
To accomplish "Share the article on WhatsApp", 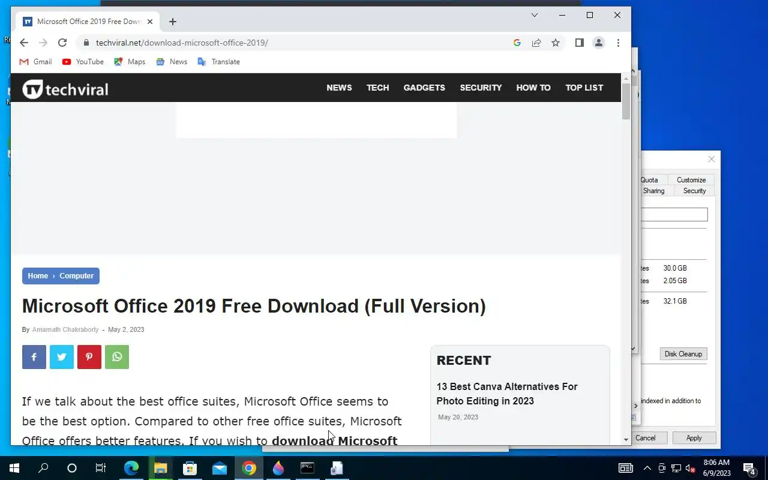I will click(117, 357).
